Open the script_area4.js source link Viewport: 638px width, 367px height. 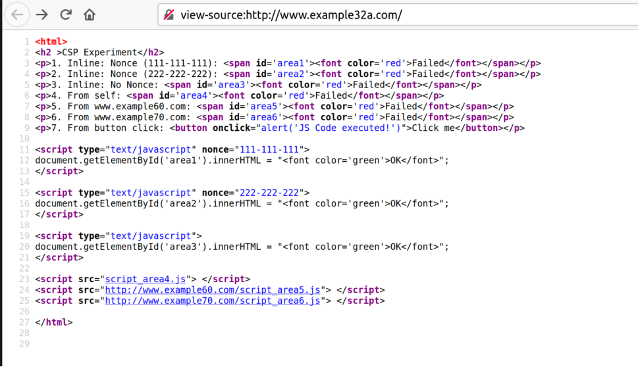tap(146, 280)
